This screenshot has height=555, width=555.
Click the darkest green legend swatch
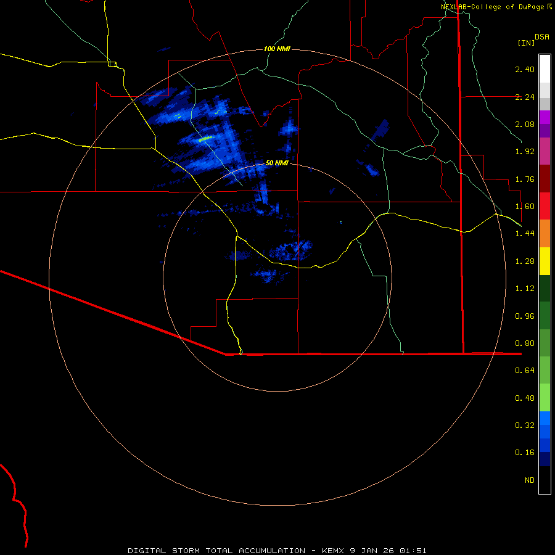click(x=545, y=288)
